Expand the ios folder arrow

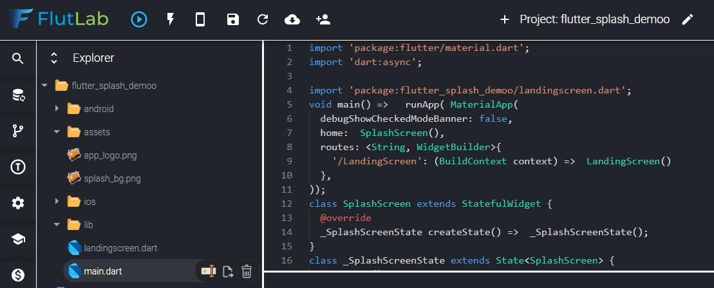57,201
